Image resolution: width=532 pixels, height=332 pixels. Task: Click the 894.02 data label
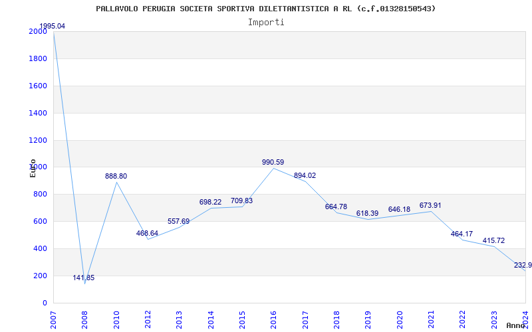click(305, 175)
